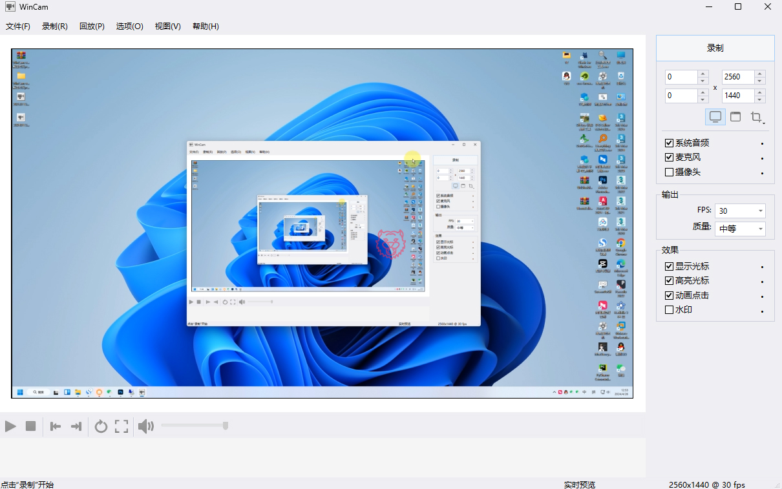Uncheck the 系统音频 checkbox
782x489 pixels.
click(x=670, y=143)
